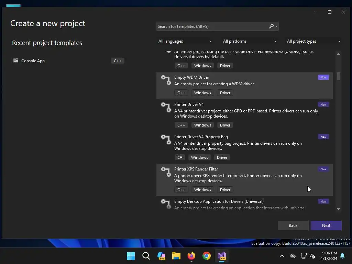Select the Empty WDM Driver template title
This screenshot has height=264, width=352.
point(191,77)
